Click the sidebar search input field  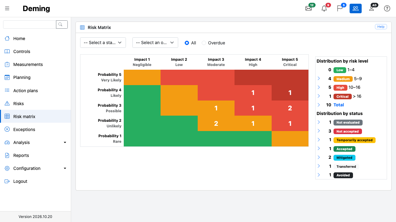pos(29,24)
